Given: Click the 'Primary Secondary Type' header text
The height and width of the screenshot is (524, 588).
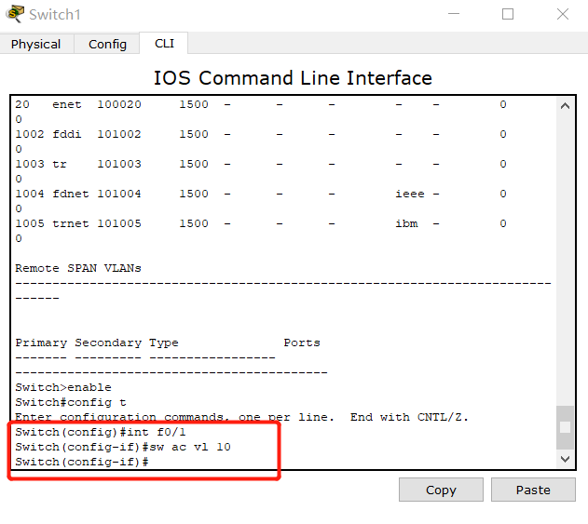Looking at the screenshot, I should pos(97,343).
